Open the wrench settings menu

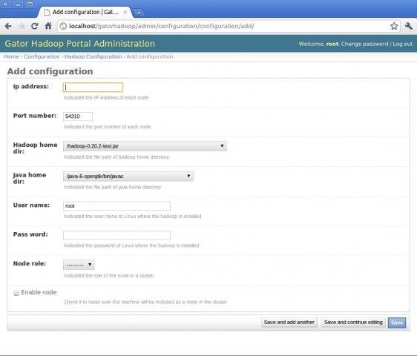409,26
